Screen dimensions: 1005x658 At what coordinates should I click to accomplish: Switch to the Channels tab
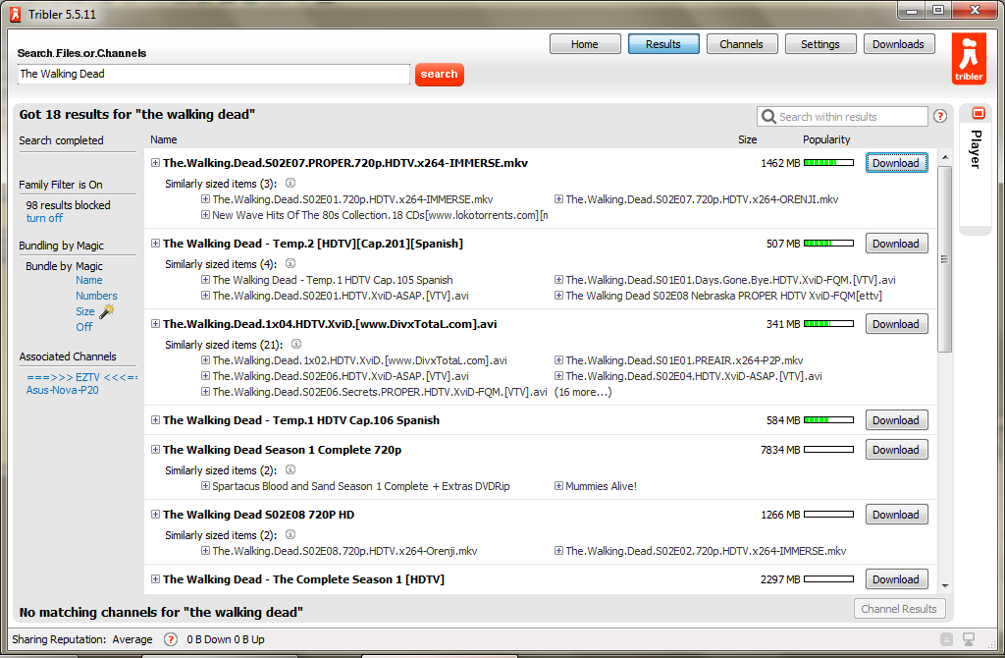pos(741,44)
